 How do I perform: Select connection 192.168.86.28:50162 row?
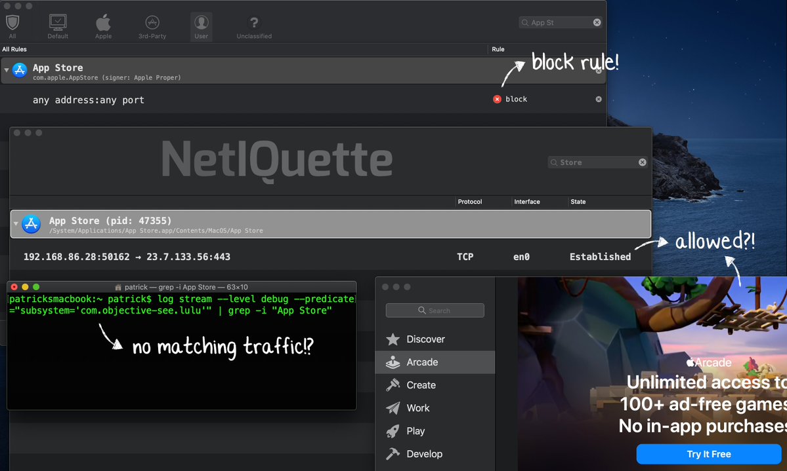point(330,257)
